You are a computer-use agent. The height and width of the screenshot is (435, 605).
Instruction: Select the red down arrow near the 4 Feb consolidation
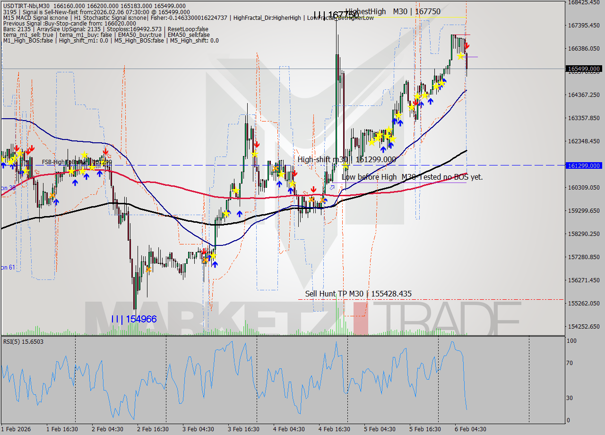pos(314,189)
